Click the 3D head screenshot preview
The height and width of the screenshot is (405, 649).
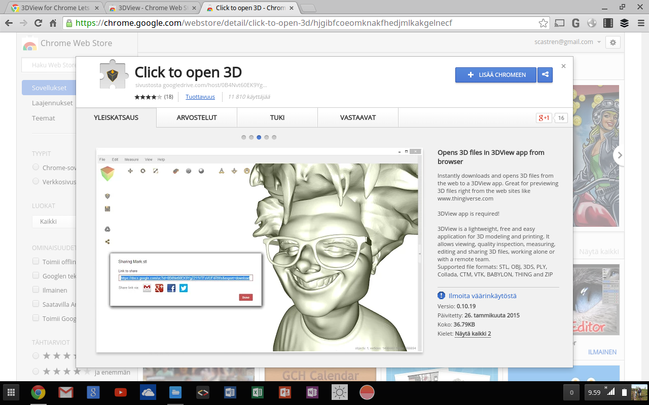tap(259, 250)
